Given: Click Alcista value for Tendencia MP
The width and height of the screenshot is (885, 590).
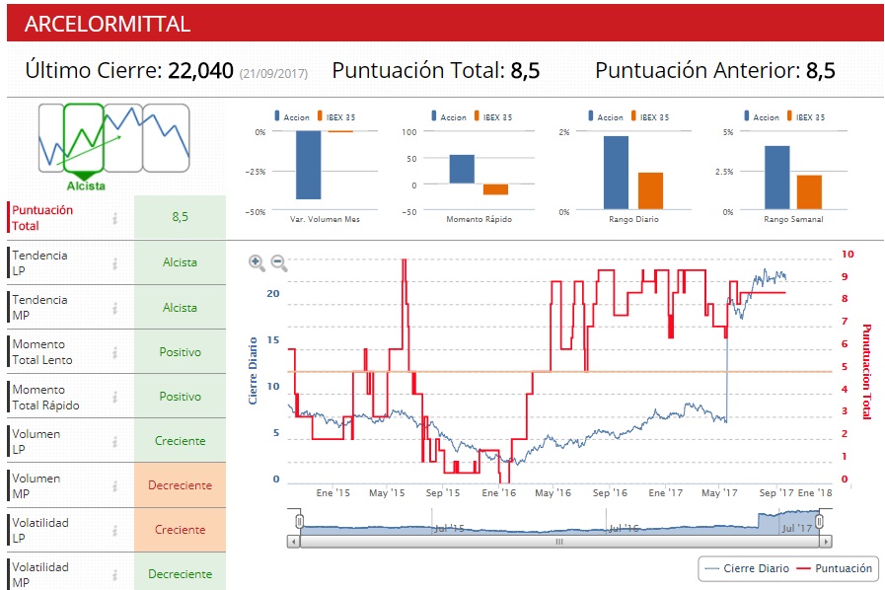Looking at the screenshot, I should click(x=180, y=308).
